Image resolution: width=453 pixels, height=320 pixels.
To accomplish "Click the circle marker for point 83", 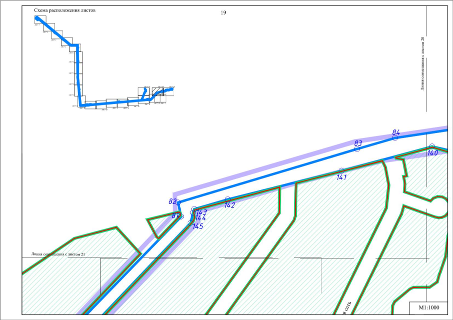I will 357,149.
